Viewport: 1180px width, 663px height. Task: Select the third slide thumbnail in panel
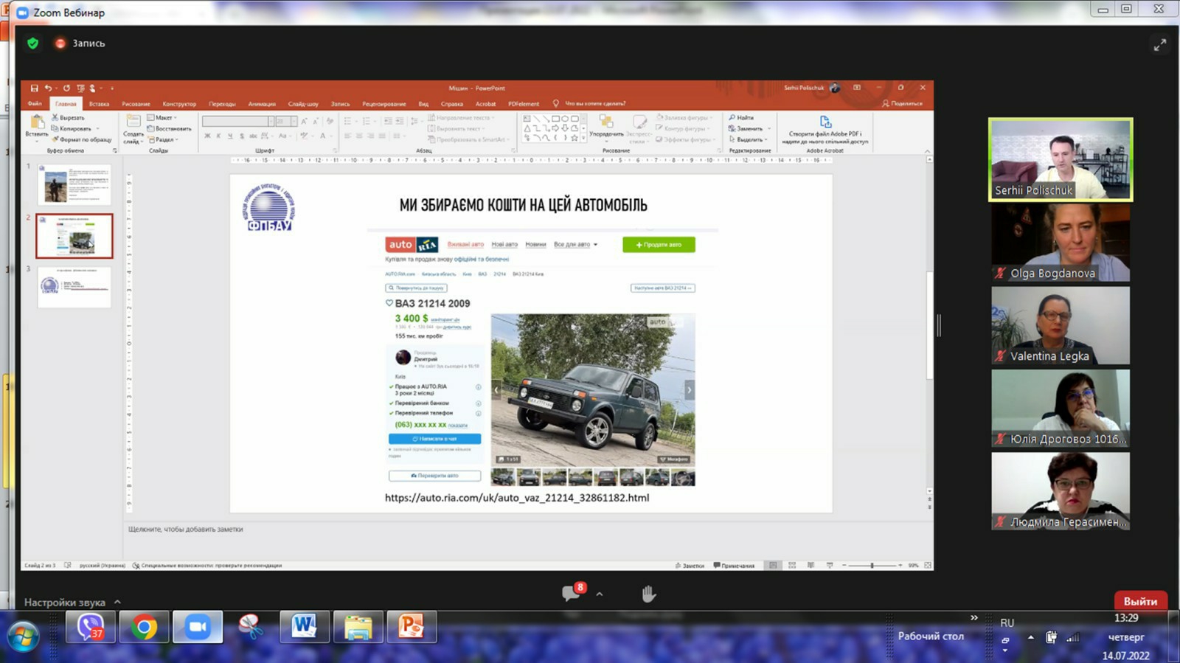(74, 287)
